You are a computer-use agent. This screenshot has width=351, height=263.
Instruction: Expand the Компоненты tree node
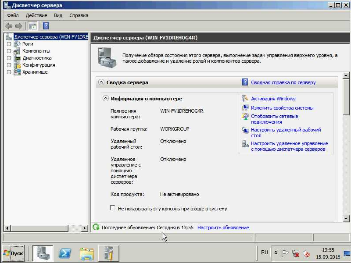[x=9, y=51]
